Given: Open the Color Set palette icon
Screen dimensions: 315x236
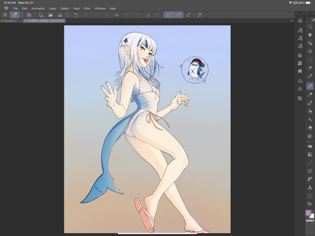Looking at the screenshot, I should pos(300,63).
